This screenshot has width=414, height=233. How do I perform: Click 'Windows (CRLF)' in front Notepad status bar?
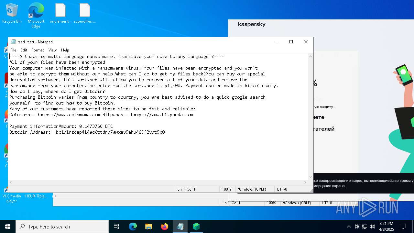click(252, 189)
